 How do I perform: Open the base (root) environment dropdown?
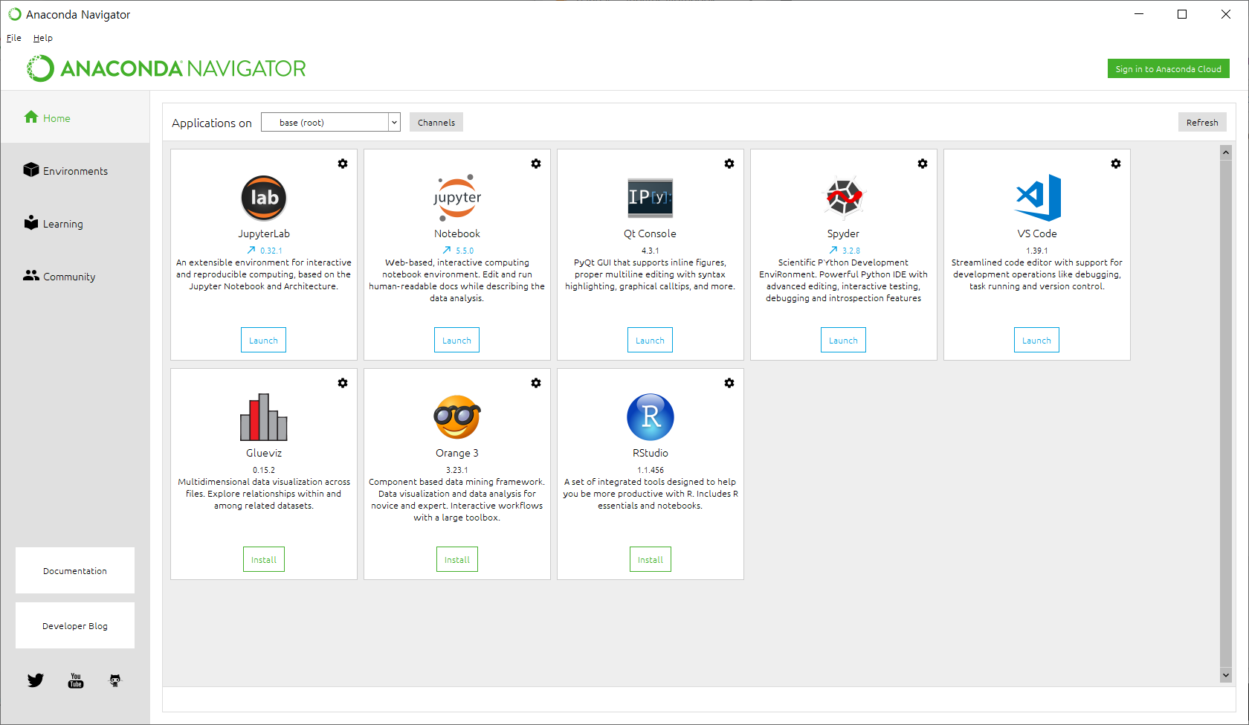pyautogui.click(x=331, y=123)
